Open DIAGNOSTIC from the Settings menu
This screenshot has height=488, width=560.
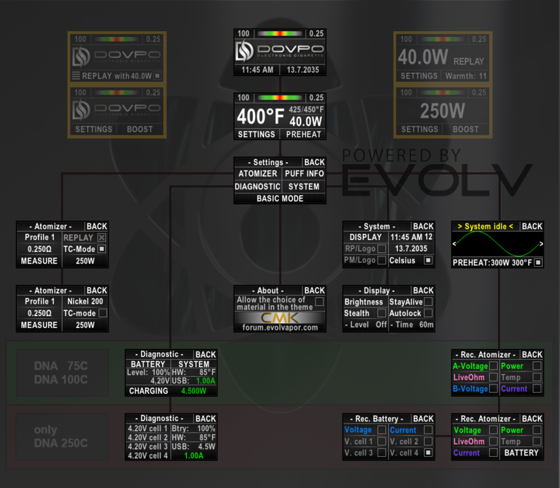coord(258,187)
